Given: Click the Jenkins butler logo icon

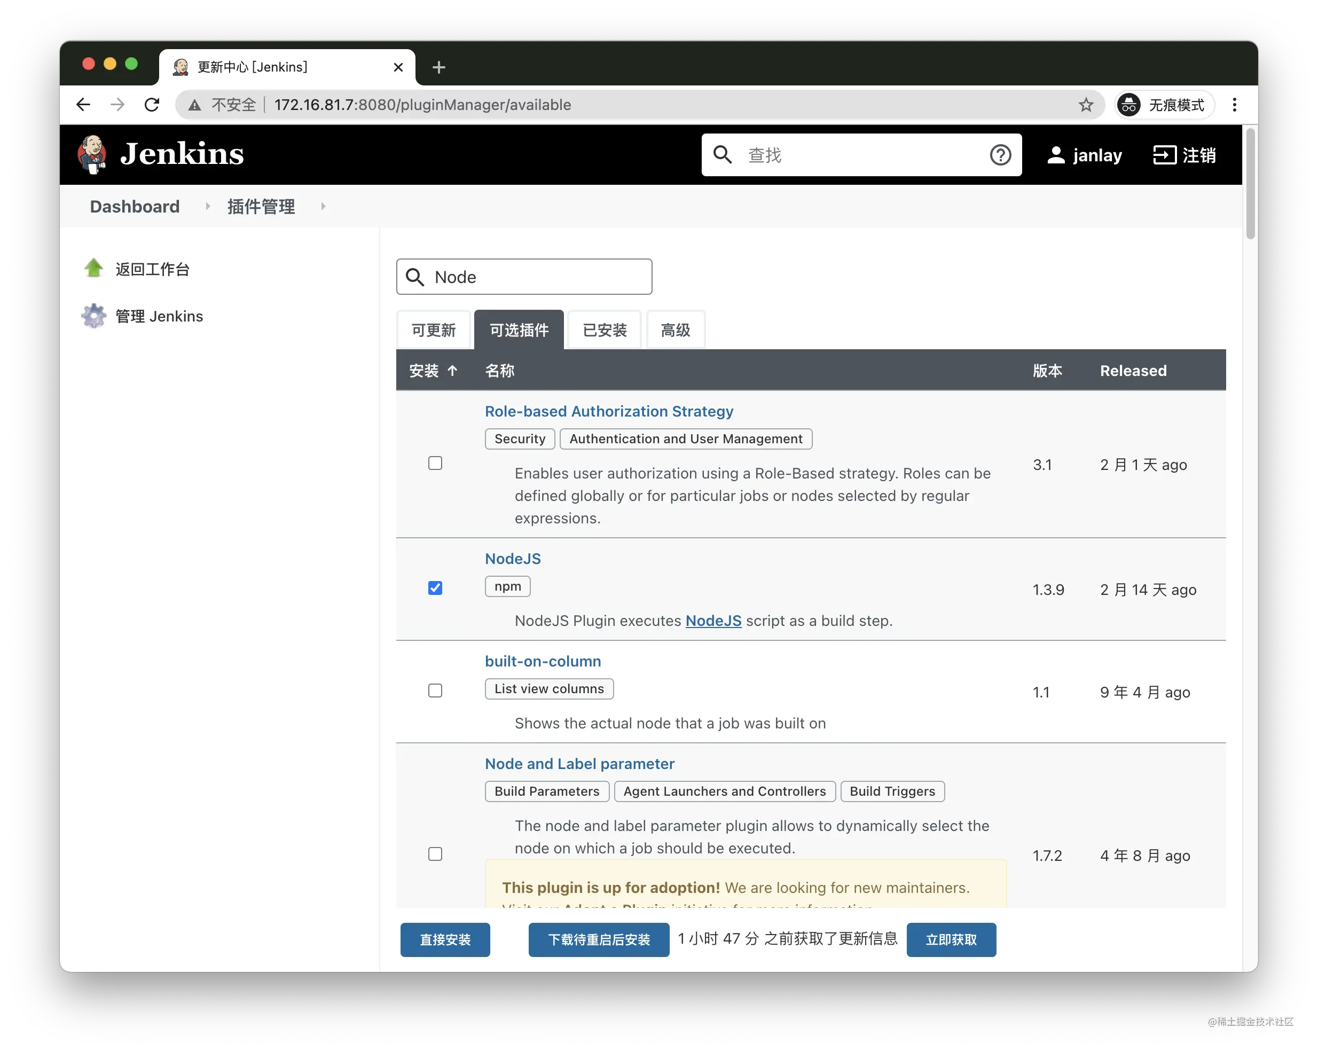Looking at the screenshot, I should point(92,154).
